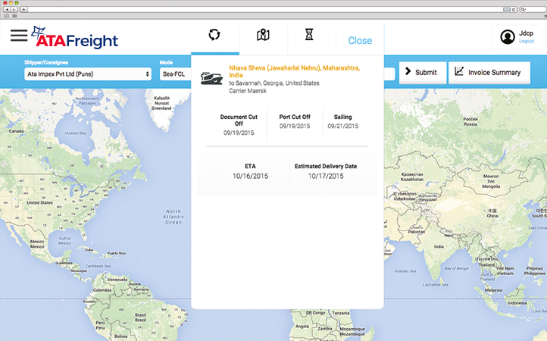Click the user profile avatar icon
Screen dimensions: 547x341
coord(507,36)
